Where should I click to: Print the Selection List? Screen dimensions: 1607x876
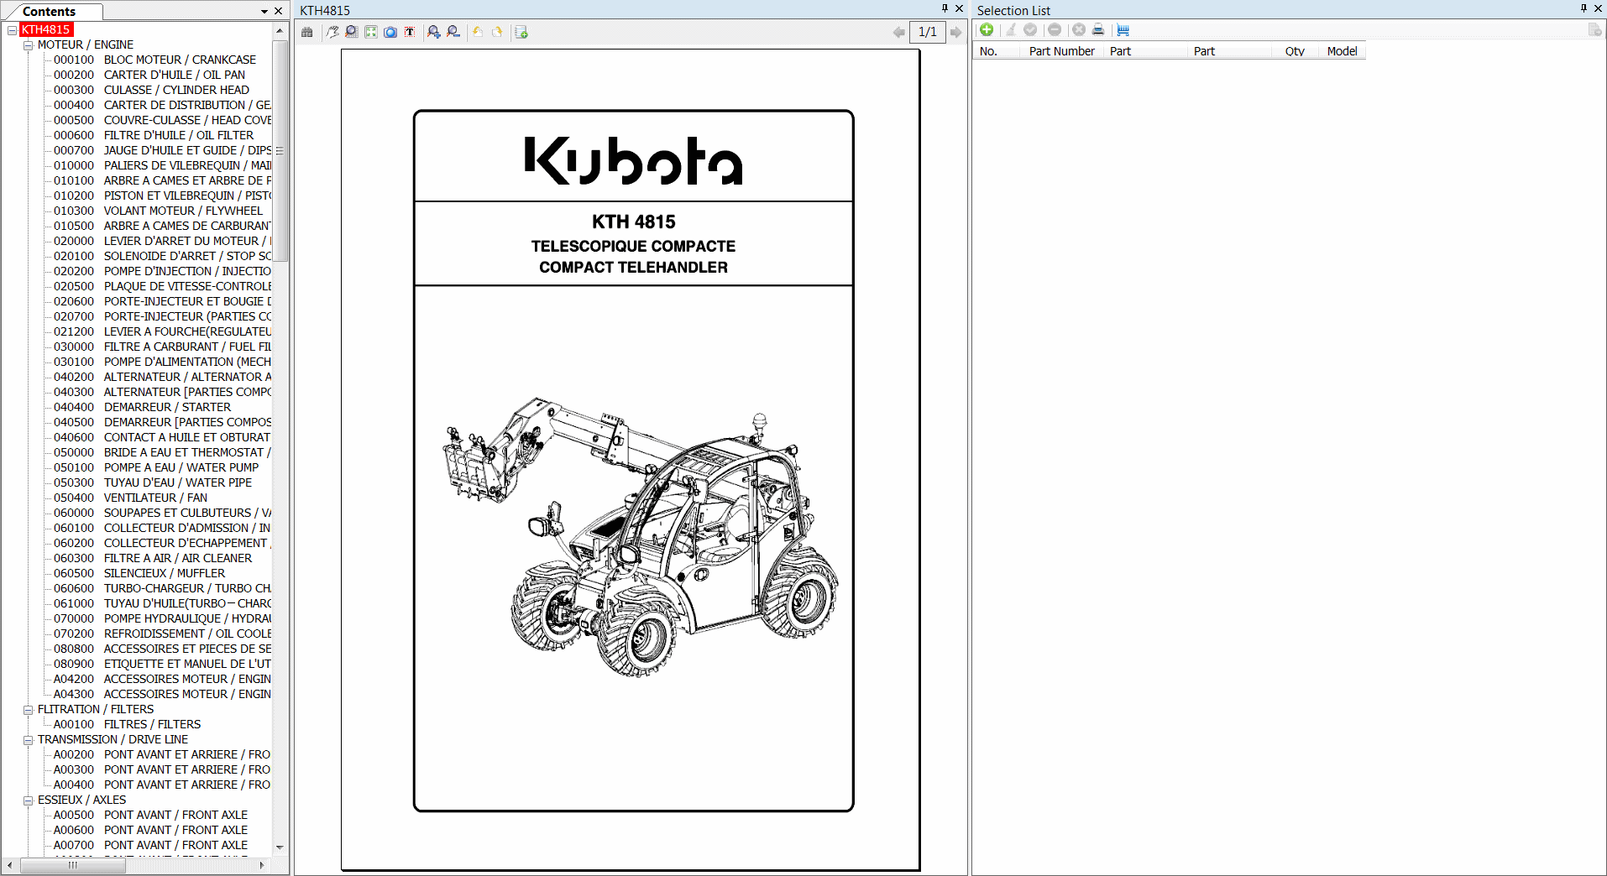tap(1098, 30)
